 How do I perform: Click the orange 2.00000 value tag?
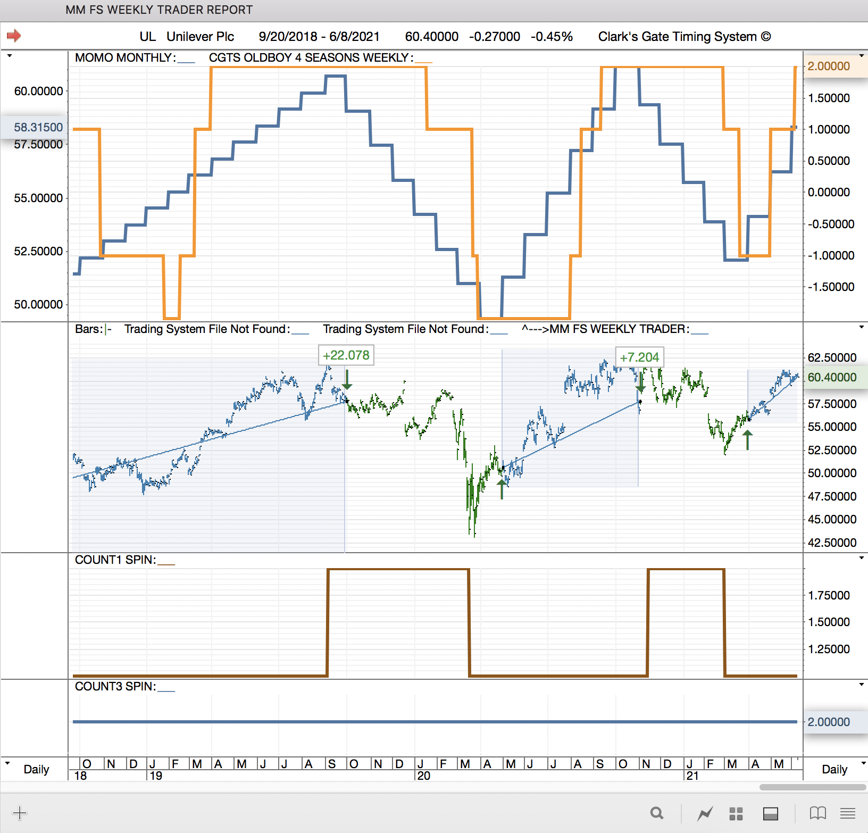835,66
